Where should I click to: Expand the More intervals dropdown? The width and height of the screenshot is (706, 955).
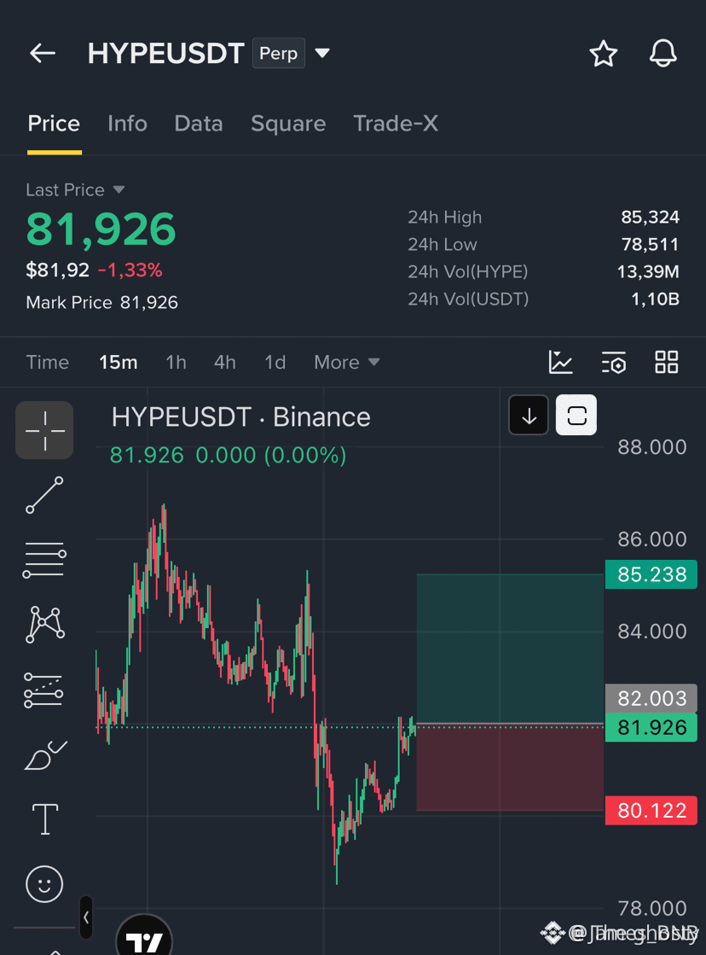(347, 363)
